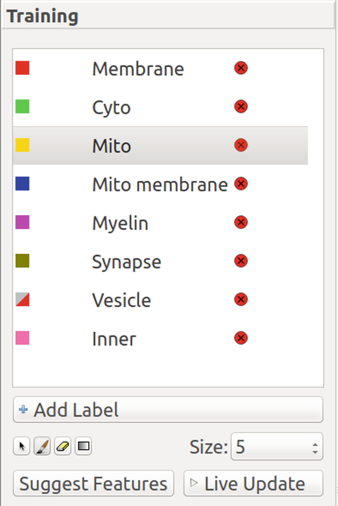Delete the Cyto label
338x506 pixels.
click(241, 106)
